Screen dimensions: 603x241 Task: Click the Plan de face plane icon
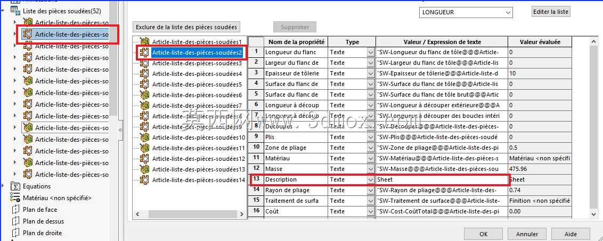[15, 210]
